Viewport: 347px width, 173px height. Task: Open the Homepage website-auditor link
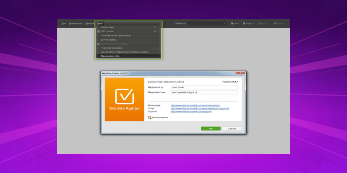pos(195,105)
